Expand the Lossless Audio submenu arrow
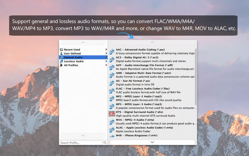 pos(106,61)
